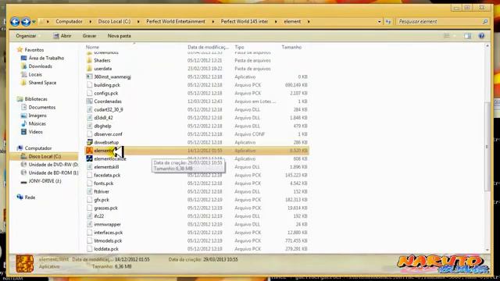Screen dimensions: 500x281
Task: Click the text grasses.pck
Action: (x=106, y=208)
